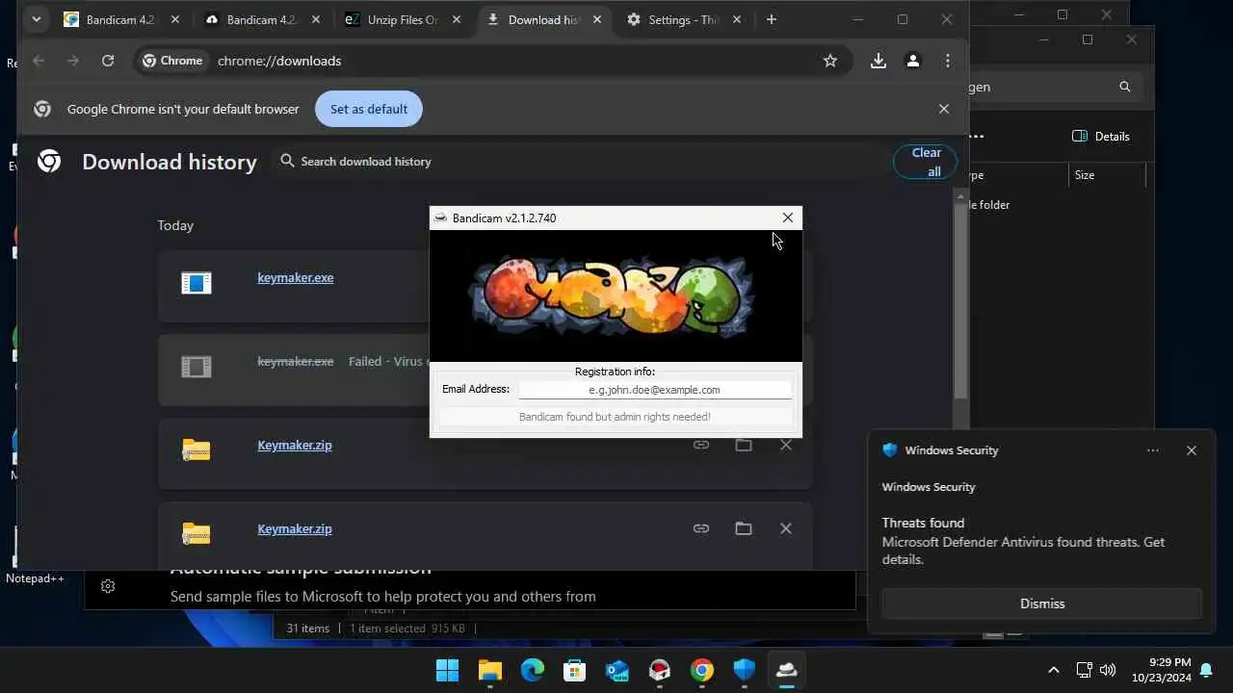Image resolution: width=1233 pixels, height=693 pixels.
Task: Open the Windows Start menu
Action: (x=448, y=671)
